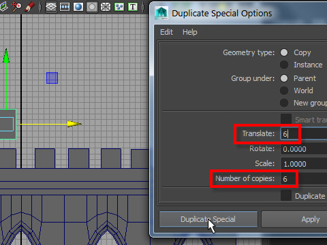
Task: Toggle the Film Gate filmstrip icon
Action: click(65, 7)
